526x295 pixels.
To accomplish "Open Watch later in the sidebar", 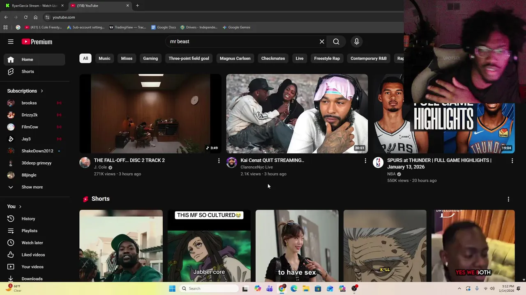I will 35,243.
